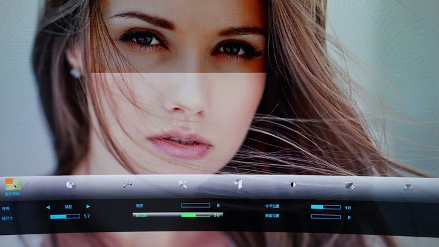439x247 pixels.
Task: Select the highlighted 對比度 label
Action: point(141,216)
